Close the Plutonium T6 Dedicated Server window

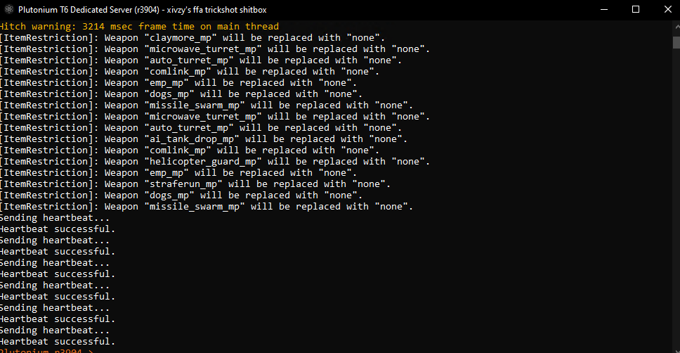point(667,9)
